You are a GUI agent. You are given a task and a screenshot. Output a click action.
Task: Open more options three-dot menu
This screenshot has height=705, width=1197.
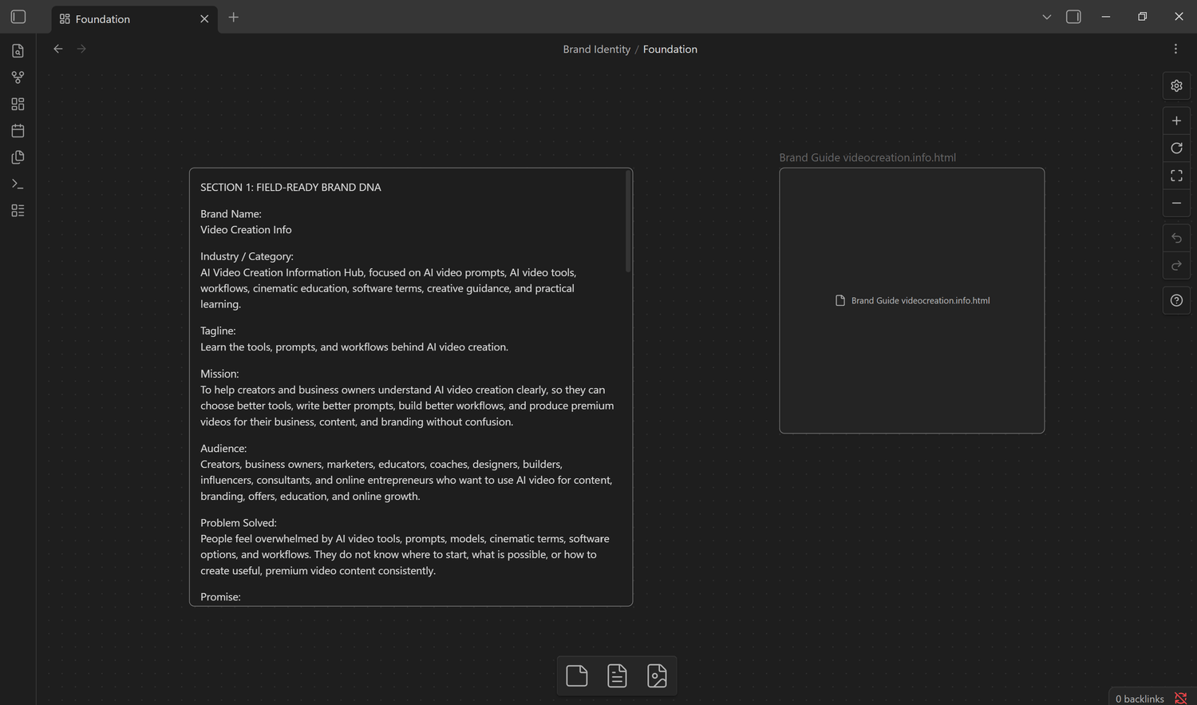point(1175,49)
